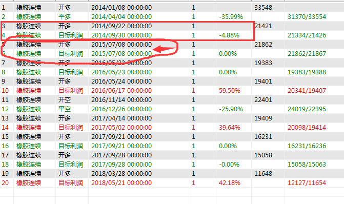This screenshot has width=344, height=204.
Task: Click 开多 action in row 19
Action: pyautogui.click(x=65, y=174)
